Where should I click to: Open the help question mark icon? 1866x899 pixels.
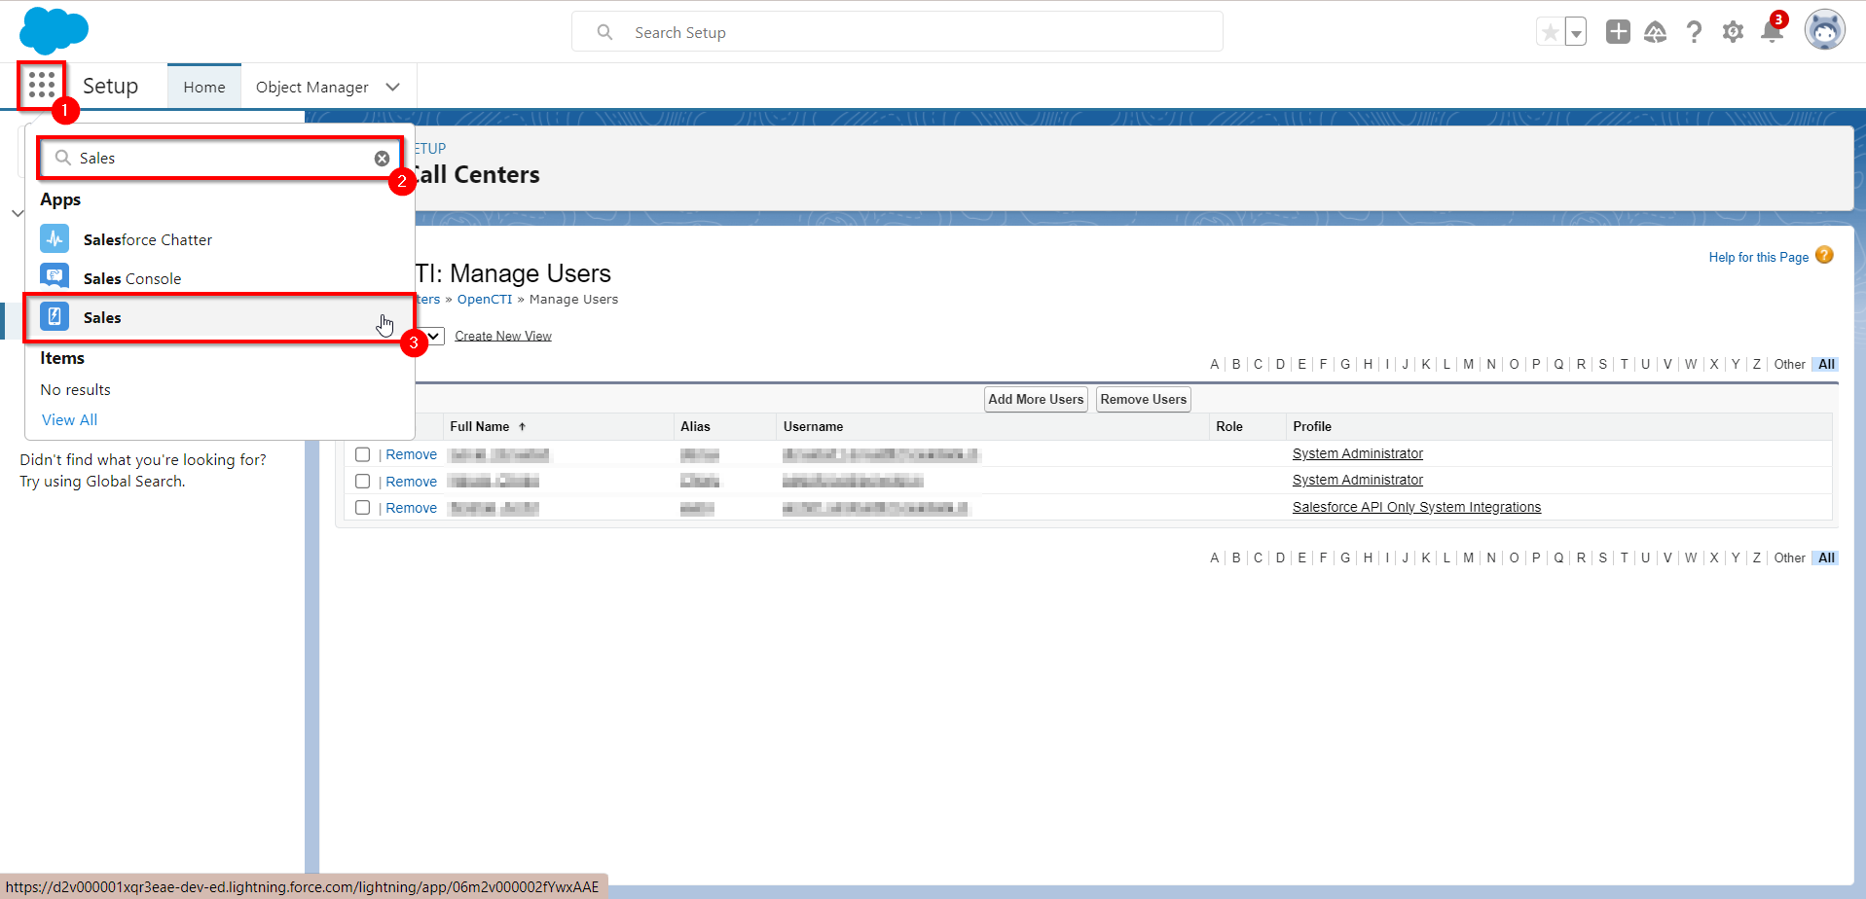1694,32
